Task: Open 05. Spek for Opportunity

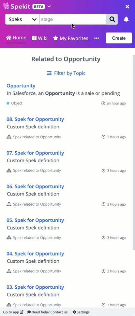Action: coord(35,220)
